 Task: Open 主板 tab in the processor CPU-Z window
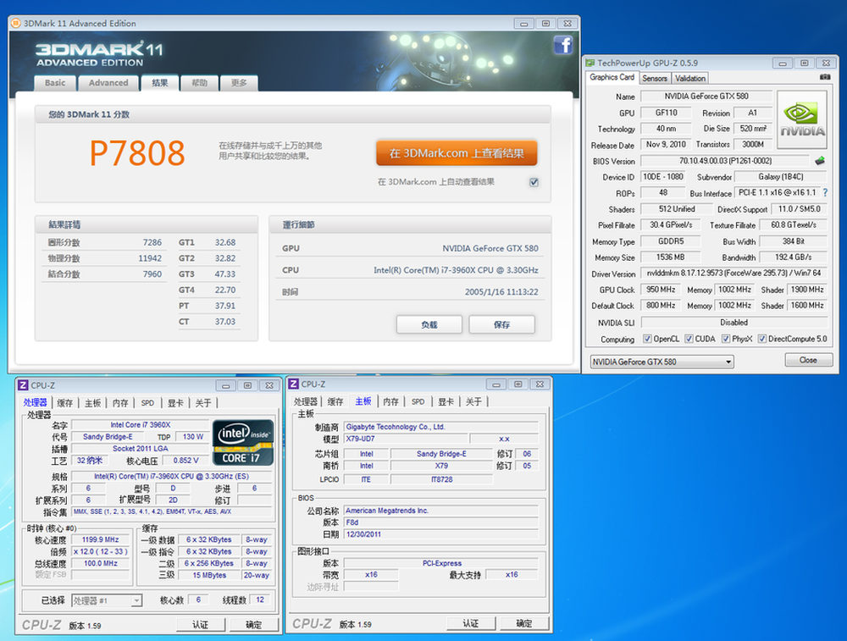coord(93,403)
